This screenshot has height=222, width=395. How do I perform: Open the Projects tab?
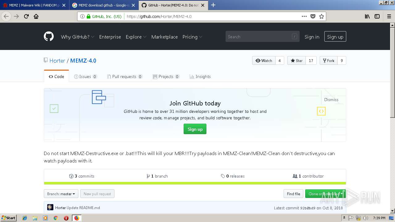point(166,76)
